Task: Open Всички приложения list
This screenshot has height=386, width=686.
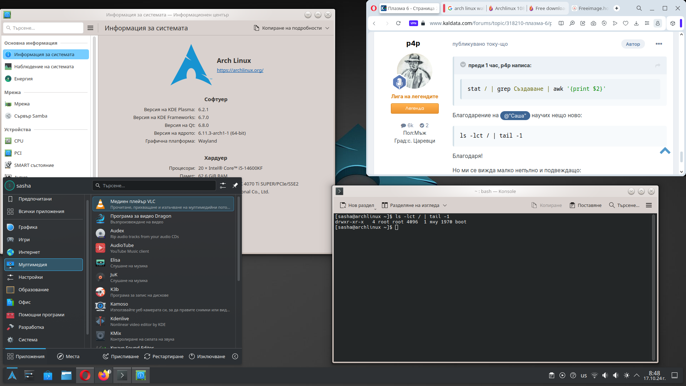Action: click(x=44, y=211)
